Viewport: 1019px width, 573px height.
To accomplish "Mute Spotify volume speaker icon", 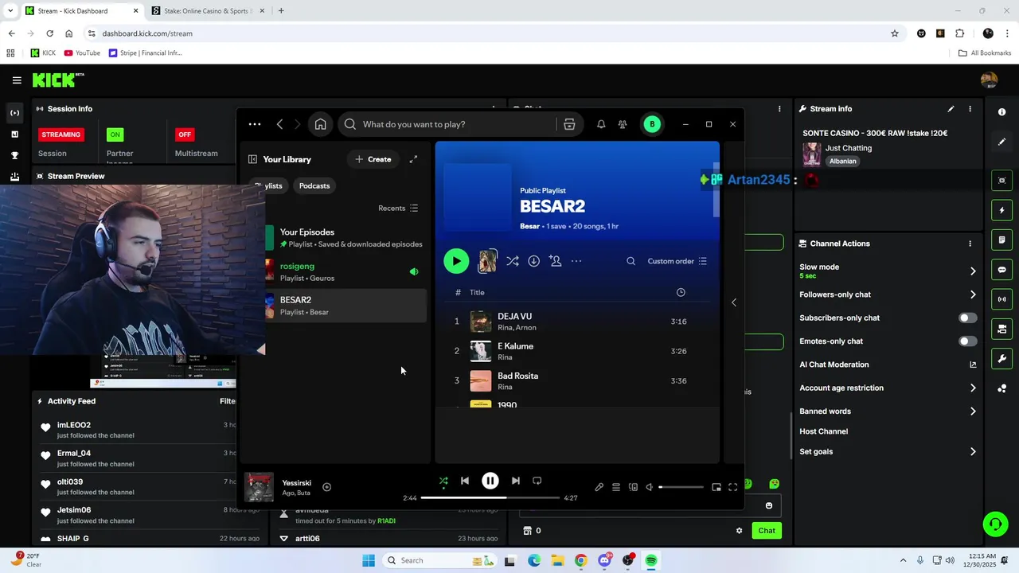I will (650, 487).
